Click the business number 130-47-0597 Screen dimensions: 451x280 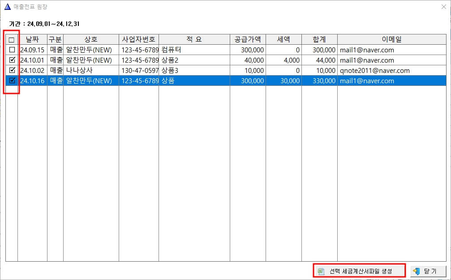coord(140,71)
